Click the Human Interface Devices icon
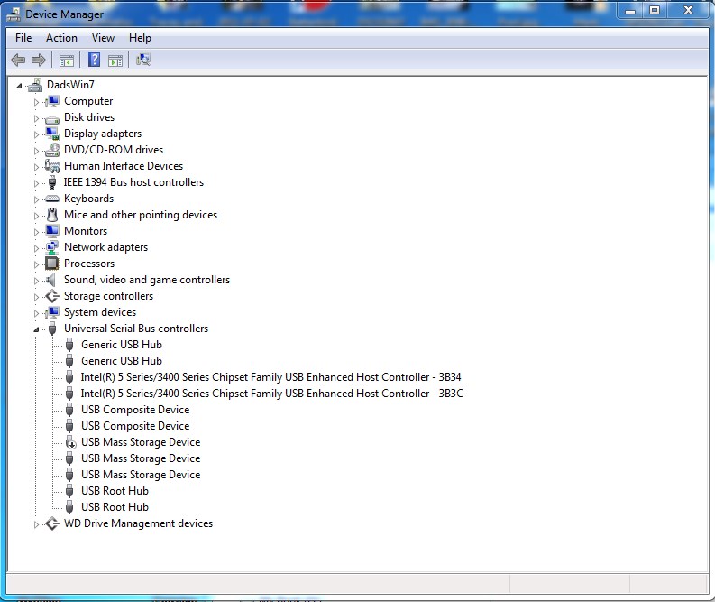 [52, 166]
